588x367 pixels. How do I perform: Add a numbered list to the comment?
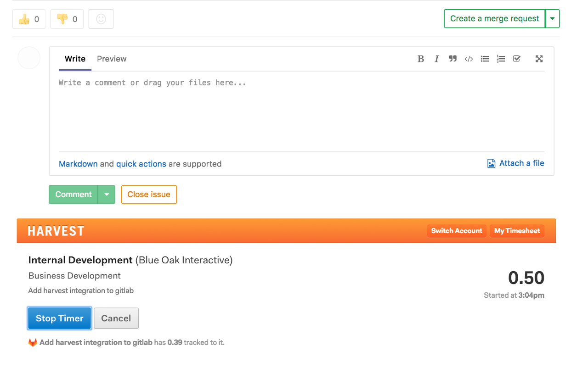[x=501, y=59]
